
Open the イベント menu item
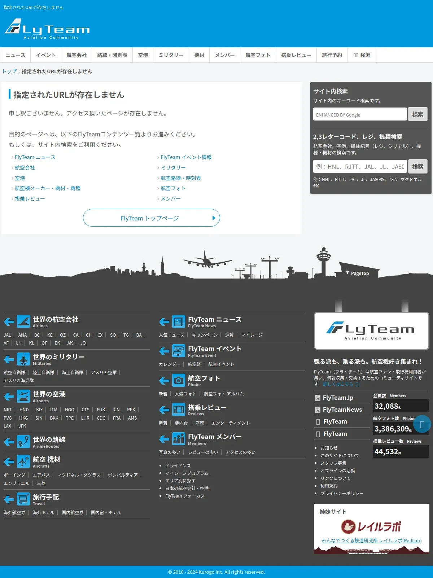click(46, 55)
